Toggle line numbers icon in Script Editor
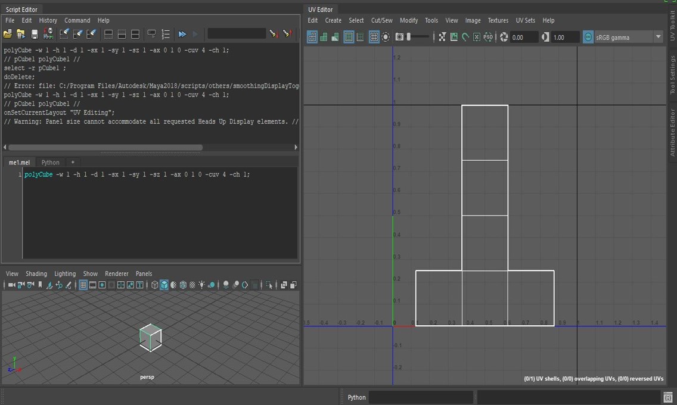This screenshot has width=677, height=405. 166,34
